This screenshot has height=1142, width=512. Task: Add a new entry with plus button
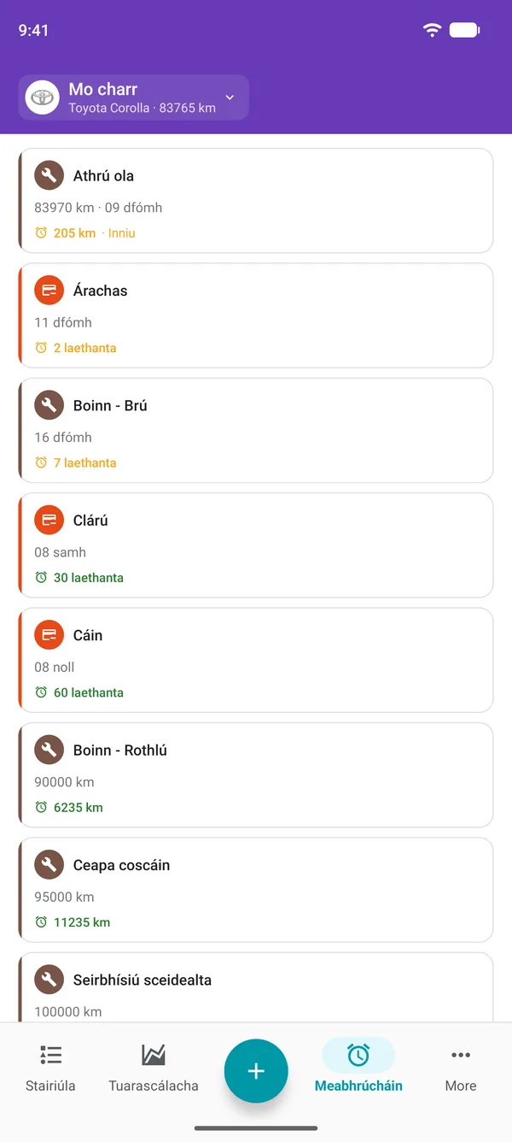coord(256,1071)
